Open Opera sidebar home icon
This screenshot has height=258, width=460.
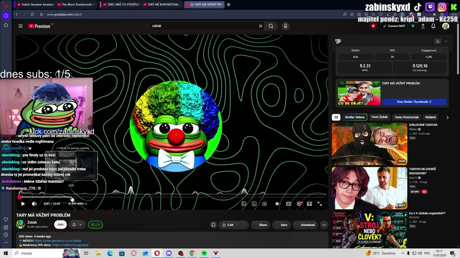[x=6, y=15]
